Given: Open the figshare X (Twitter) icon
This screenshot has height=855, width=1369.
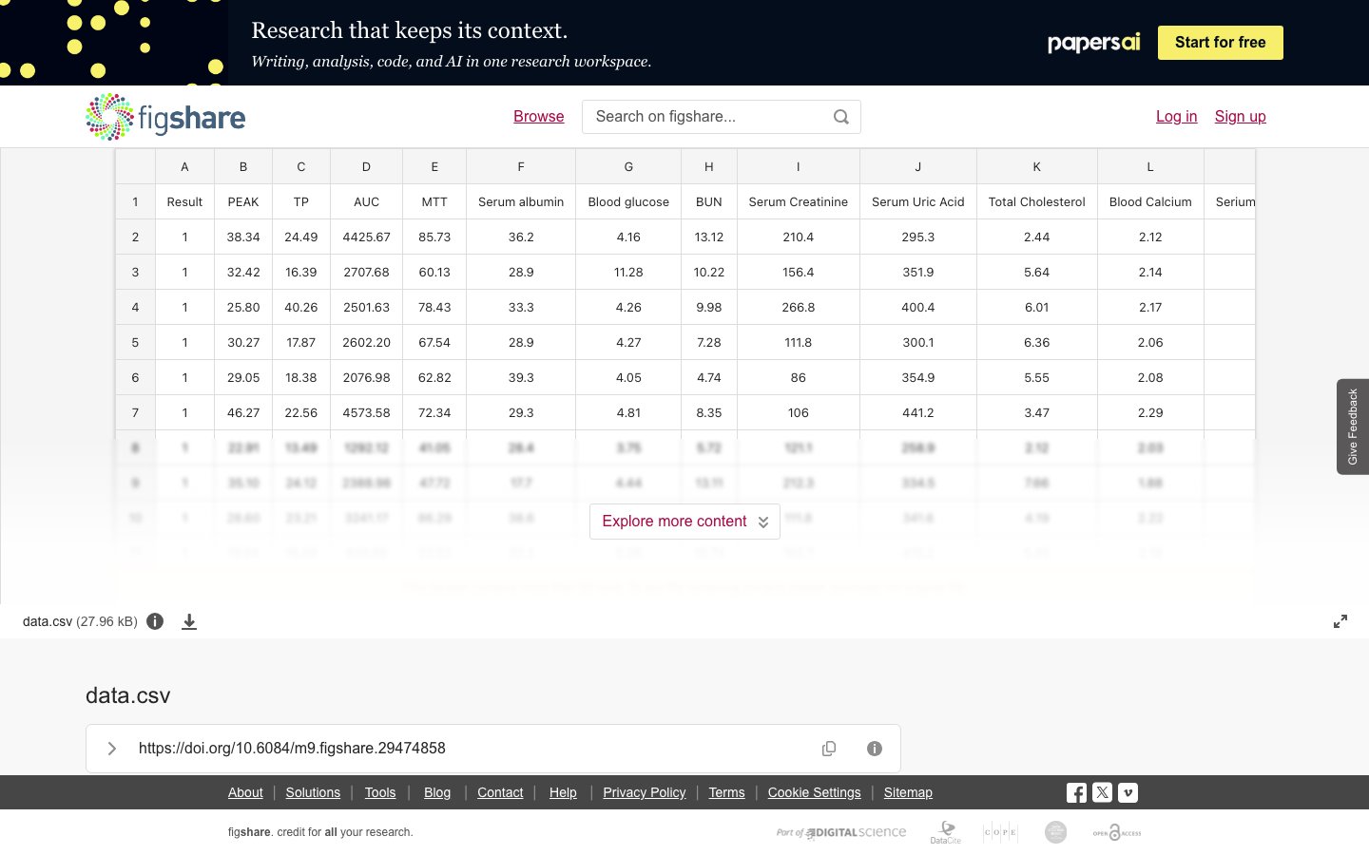Looking at the screenshot, I should click(1102, 792).
